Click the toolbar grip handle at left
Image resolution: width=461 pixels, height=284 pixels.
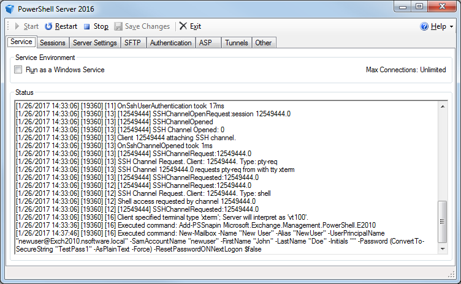[8, 26]
